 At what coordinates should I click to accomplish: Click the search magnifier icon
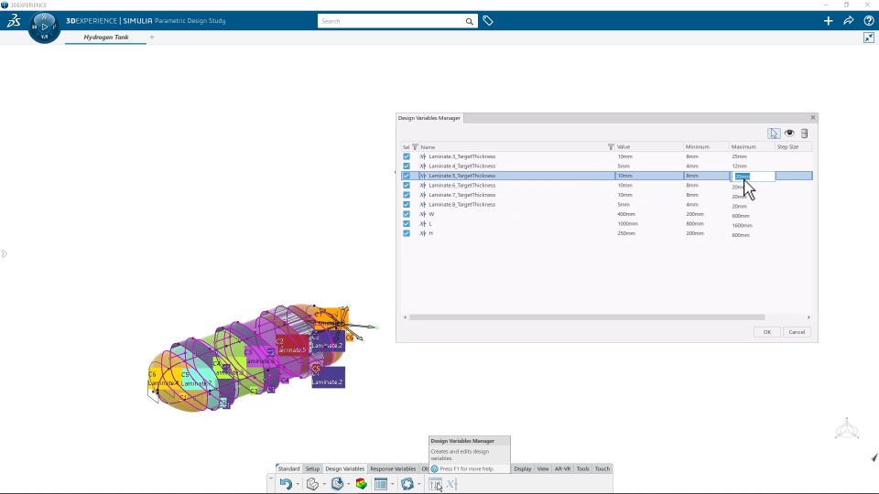(x=469, y=21)
